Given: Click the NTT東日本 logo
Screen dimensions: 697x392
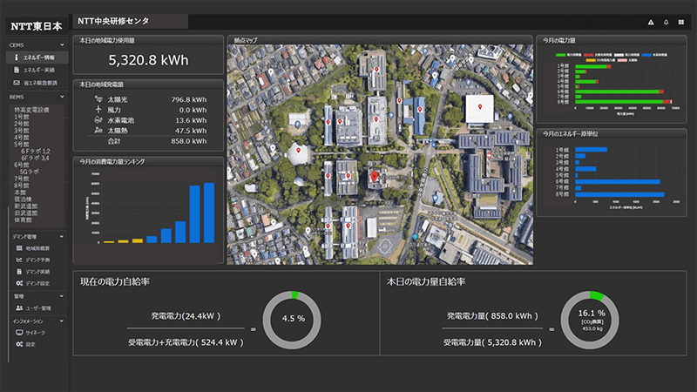Looking at the screenshot, I should 35,25.
